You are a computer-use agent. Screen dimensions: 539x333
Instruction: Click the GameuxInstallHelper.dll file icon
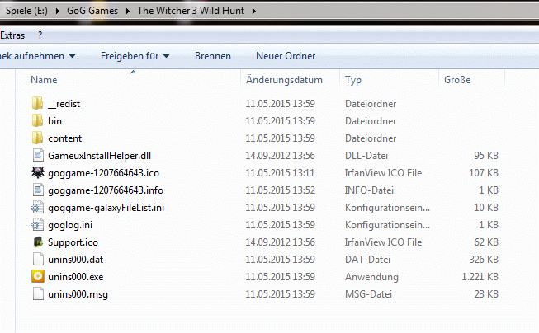[x=38, y=155]
